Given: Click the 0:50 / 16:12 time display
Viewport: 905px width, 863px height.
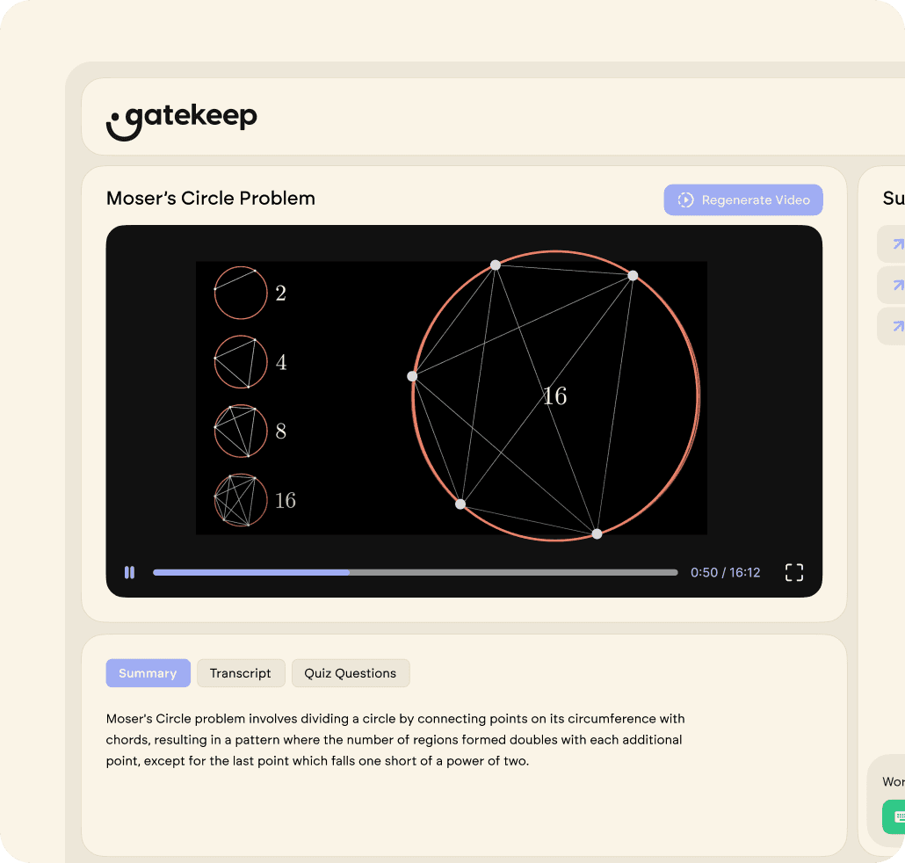Looking at the screenshot, I should [x=726, y=572].
